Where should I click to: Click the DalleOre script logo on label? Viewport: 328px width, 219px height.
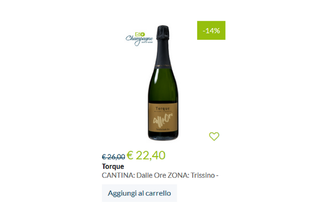(x=163, y=120)
